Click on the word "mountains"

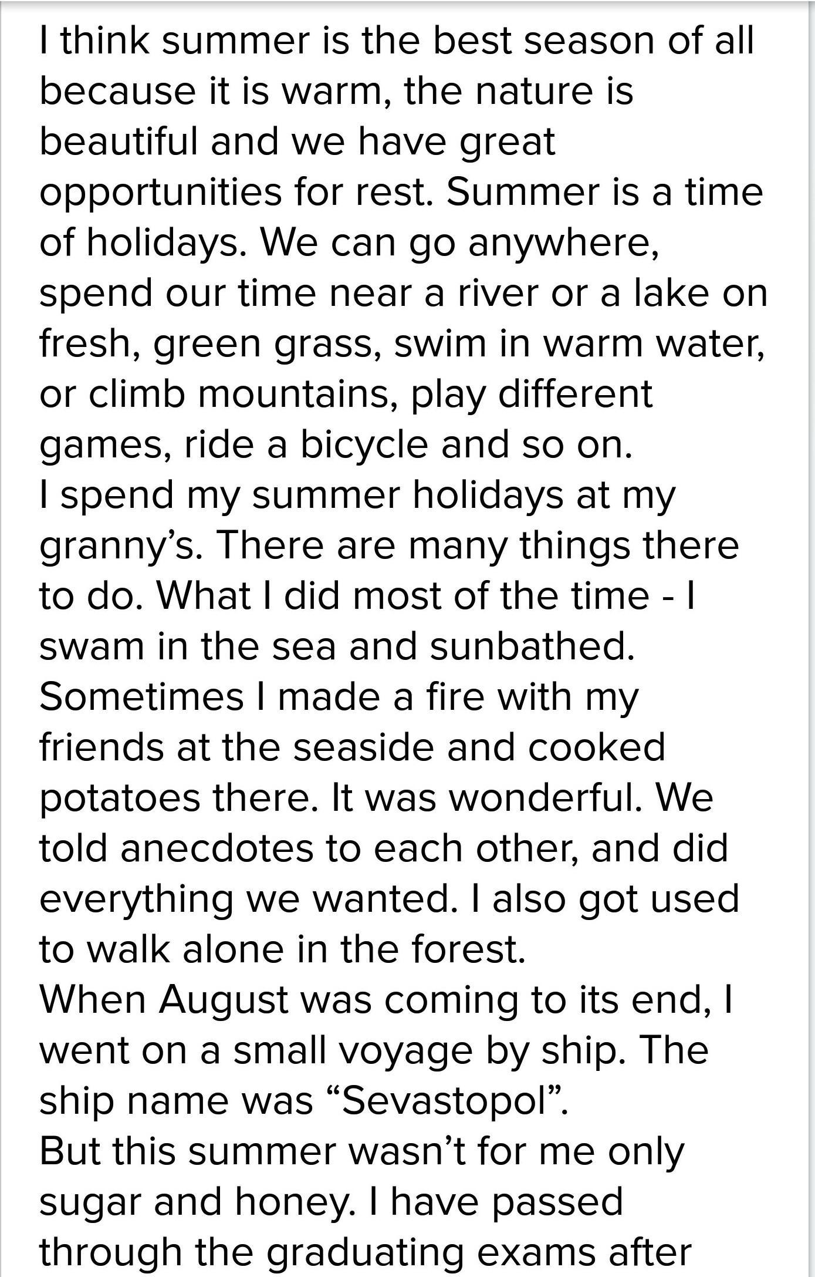(x=293, y=394)
